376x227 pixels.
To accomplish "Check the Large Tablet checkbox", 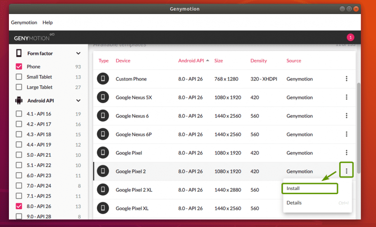I will (x=19, y=87).
